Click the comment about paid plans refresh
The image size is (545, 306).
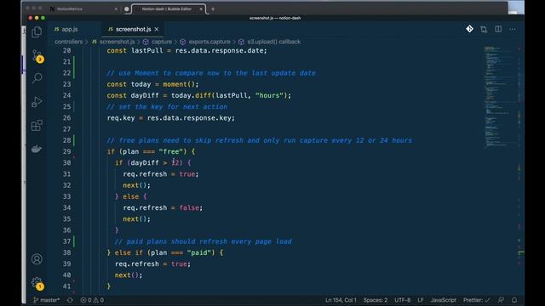(x=203, y=241)
